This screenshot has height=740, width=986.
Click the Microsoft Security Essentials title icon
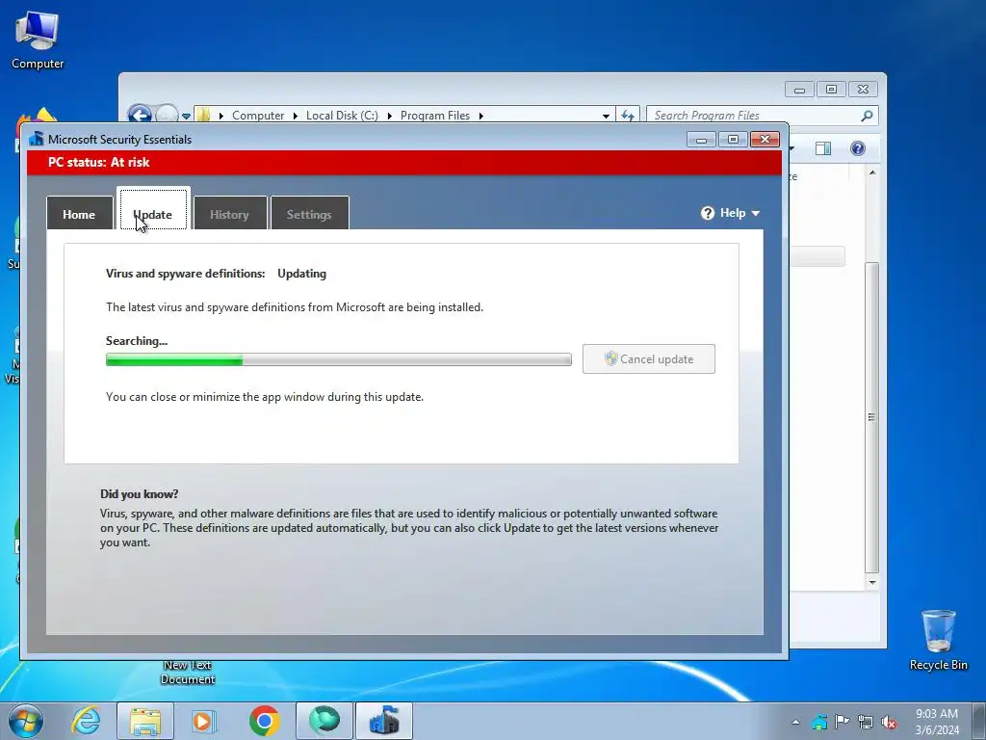[37, 139]
